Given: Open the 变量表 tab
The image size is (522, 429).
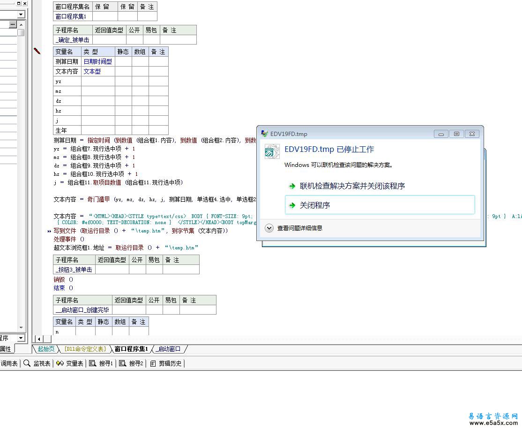Looking at the screenshot, I should (69, 363).
